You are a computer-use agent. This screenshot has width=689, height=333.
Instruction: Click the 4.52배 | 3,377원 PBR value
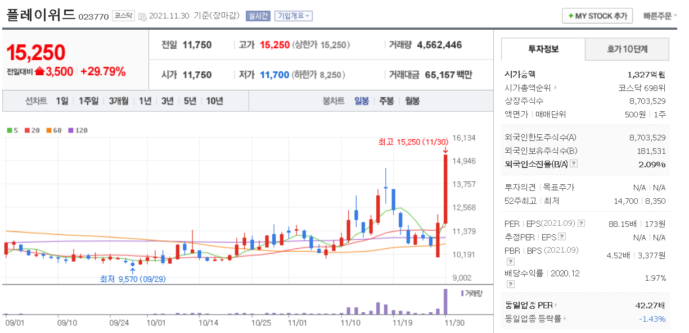click(x=636, y=256)
